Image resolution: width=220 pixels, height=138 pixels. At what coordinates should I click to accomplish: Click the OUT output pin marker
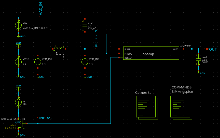[207, 49]
